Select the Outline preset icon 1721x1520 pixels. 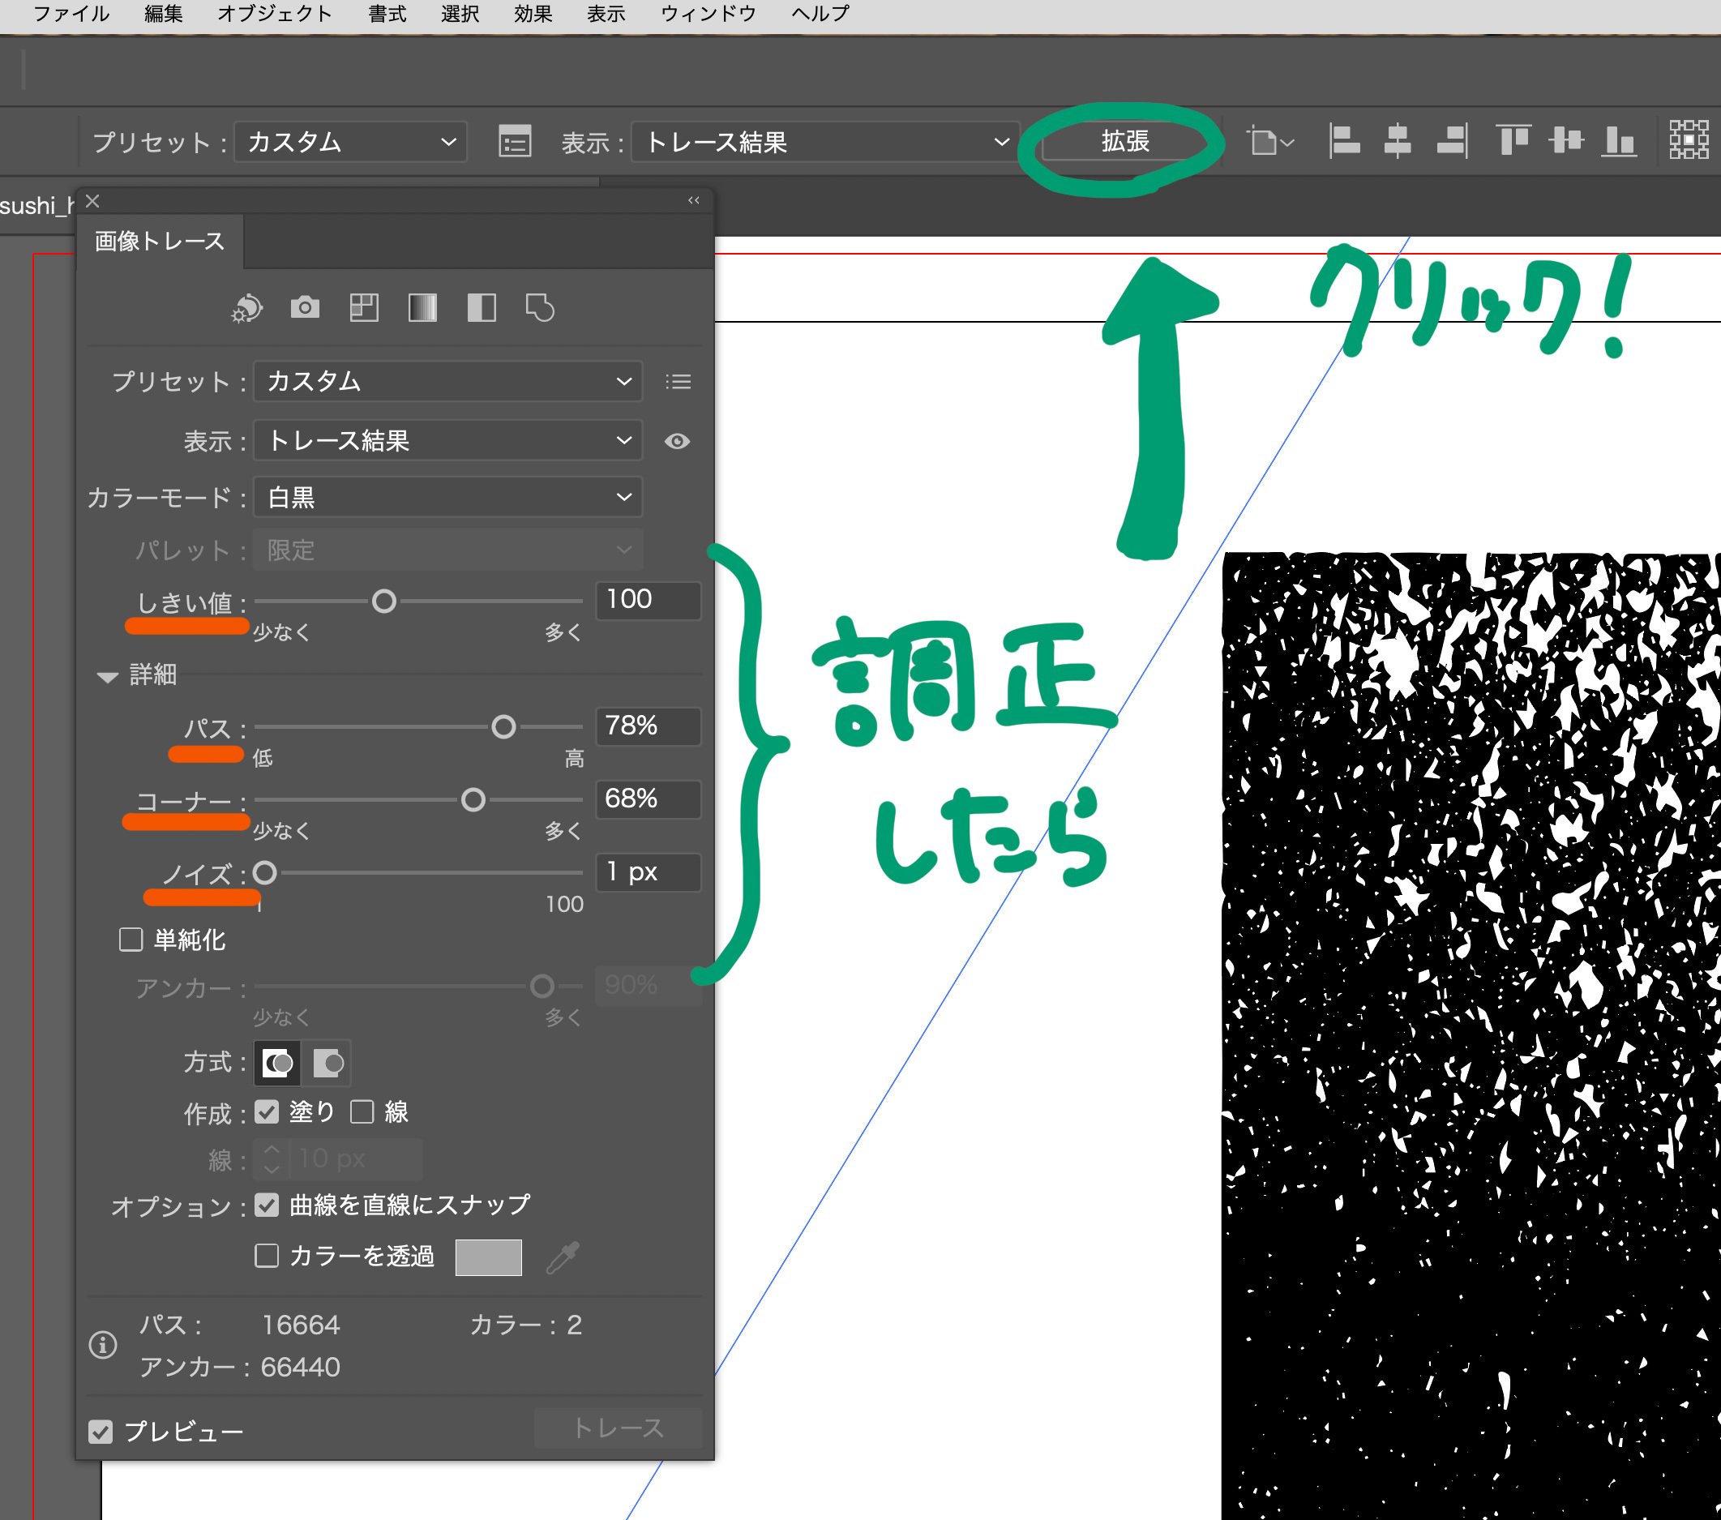click(540, 307)
